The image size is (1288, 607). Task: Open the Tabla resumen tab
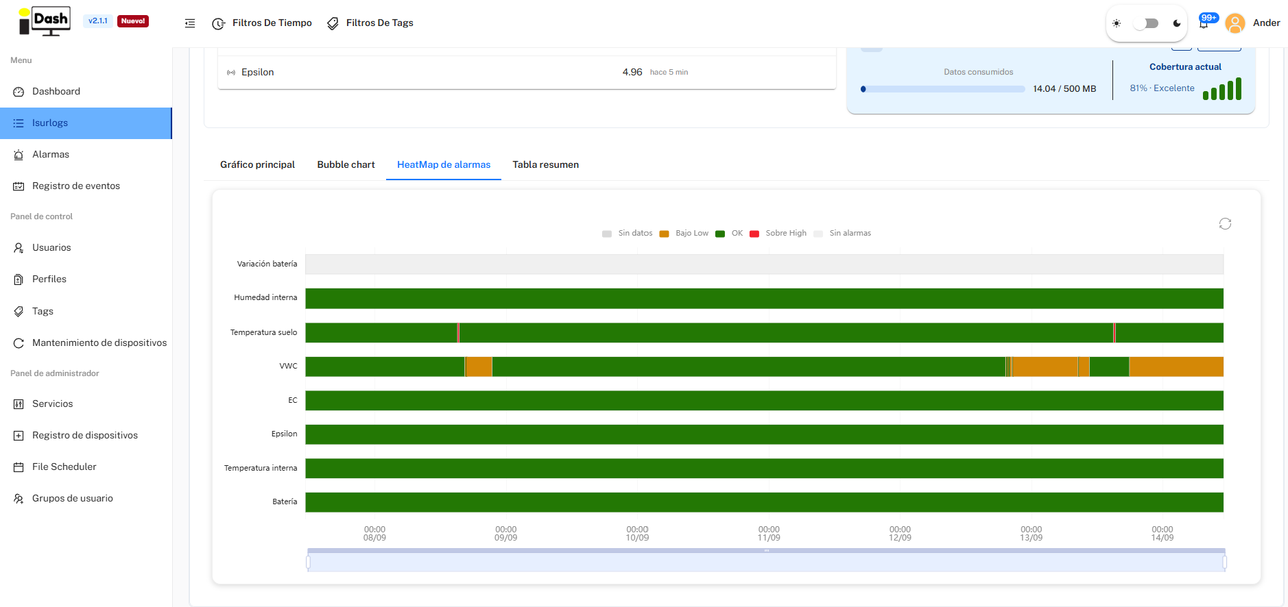546,164
